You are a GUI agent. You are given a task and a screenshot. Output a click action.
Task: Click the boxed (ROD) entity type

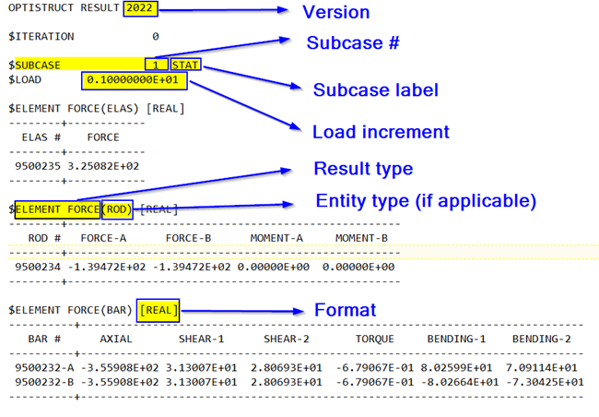pos(117,209)
